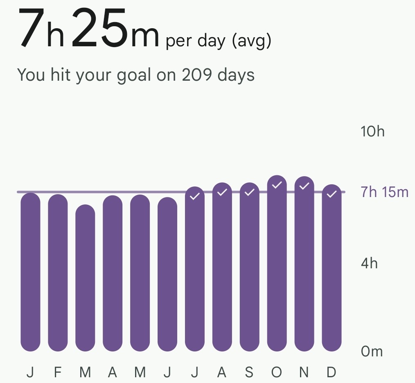Tap the 0m axis label
This screenshot has height=383, width=415.
pyautogui.click(x=372, y=351)
